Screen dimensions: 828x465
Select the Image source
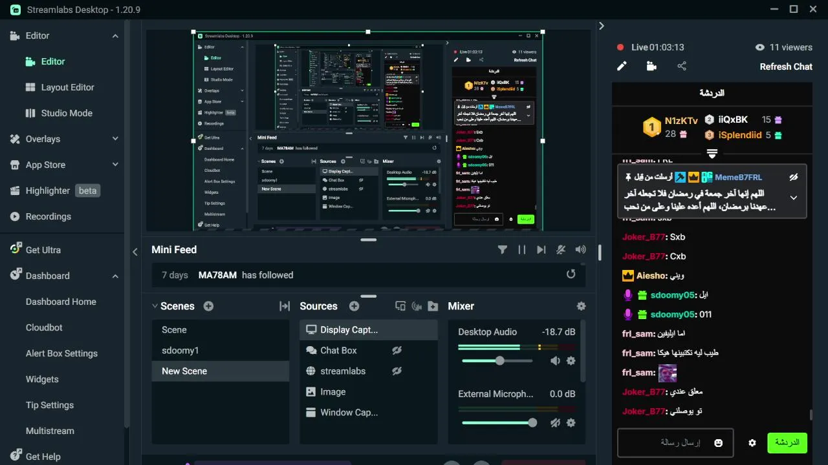click(x=369, y=391)
